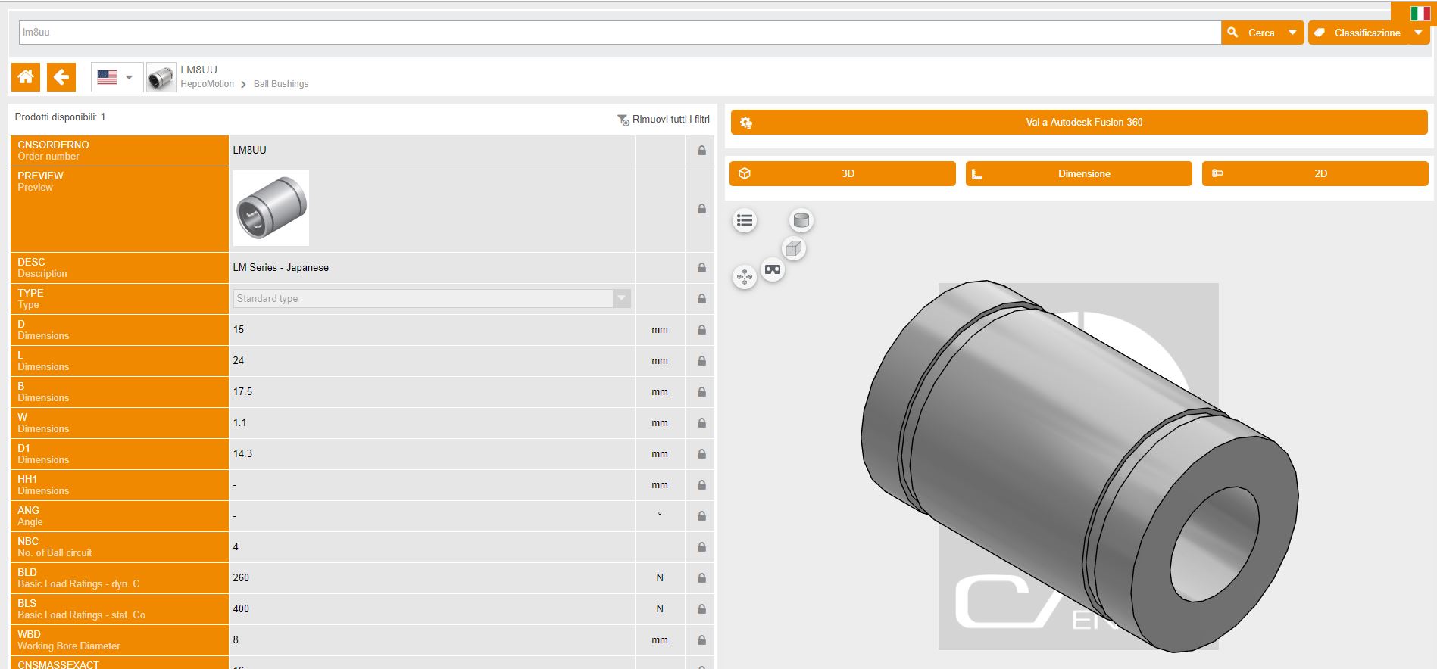The height and width of the screenshot is (669, 1437).
Task: Click lock icon on ANG Angle row
Action: [x=701, y=516]
